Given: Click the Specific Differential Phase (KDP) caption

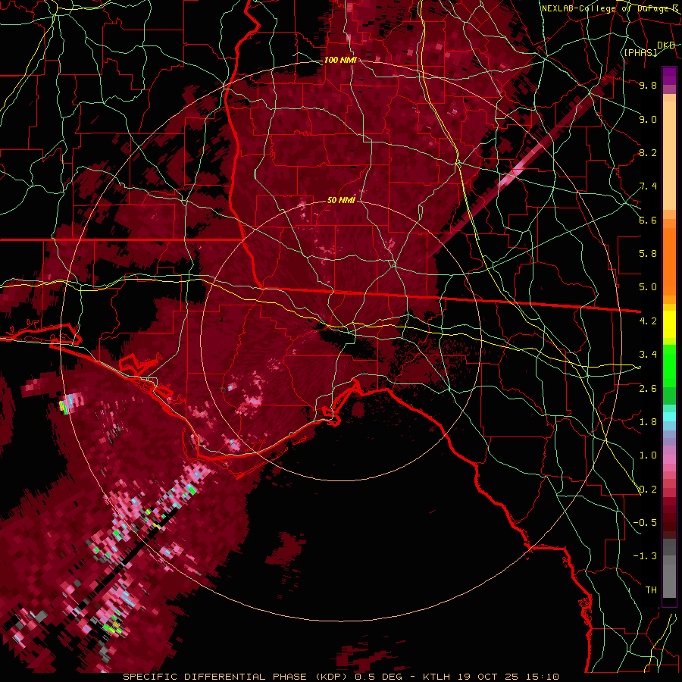Looking at the screenshot, I should [x=236, y=677].
